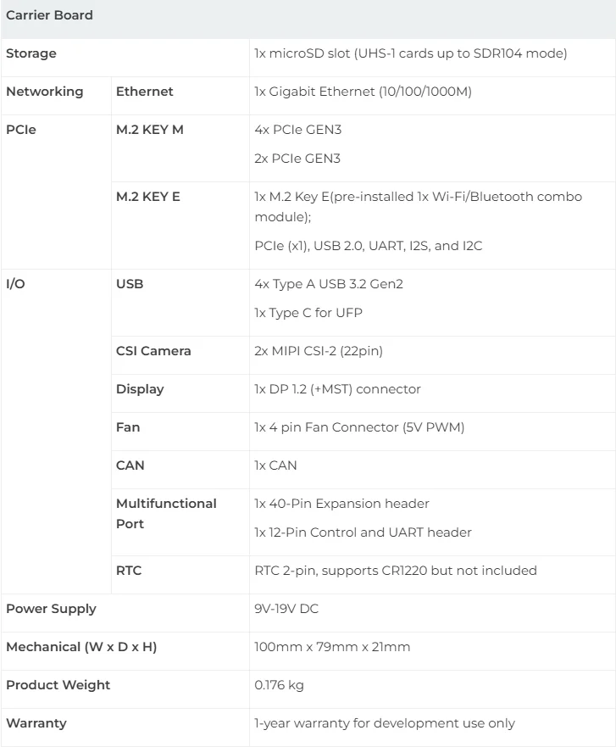Click the CSI Camera label
This screenshot has height=747, width=616.
(153, 351)
